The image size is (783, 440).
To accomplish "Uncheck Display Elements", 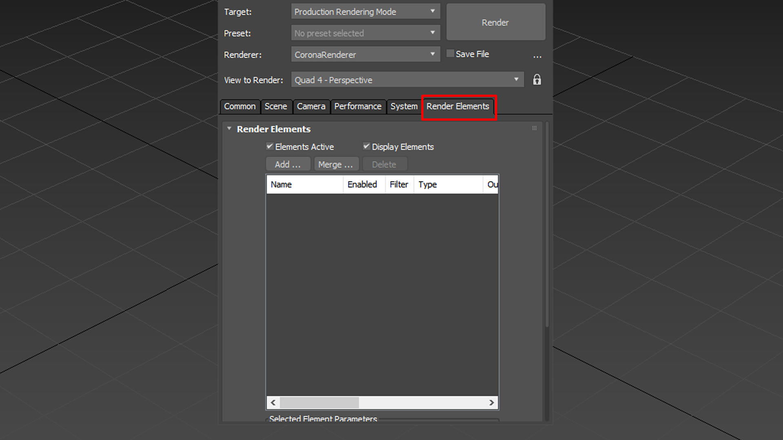I will [x=366, y=146].
